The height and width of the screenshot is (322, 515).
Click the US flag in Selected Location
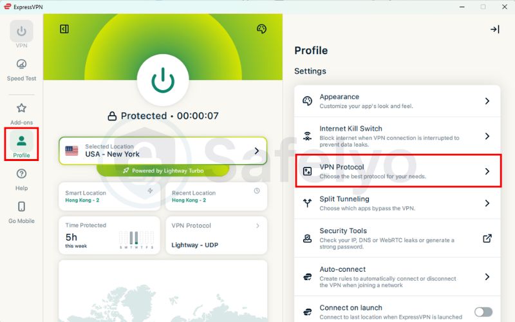[71, 151]
